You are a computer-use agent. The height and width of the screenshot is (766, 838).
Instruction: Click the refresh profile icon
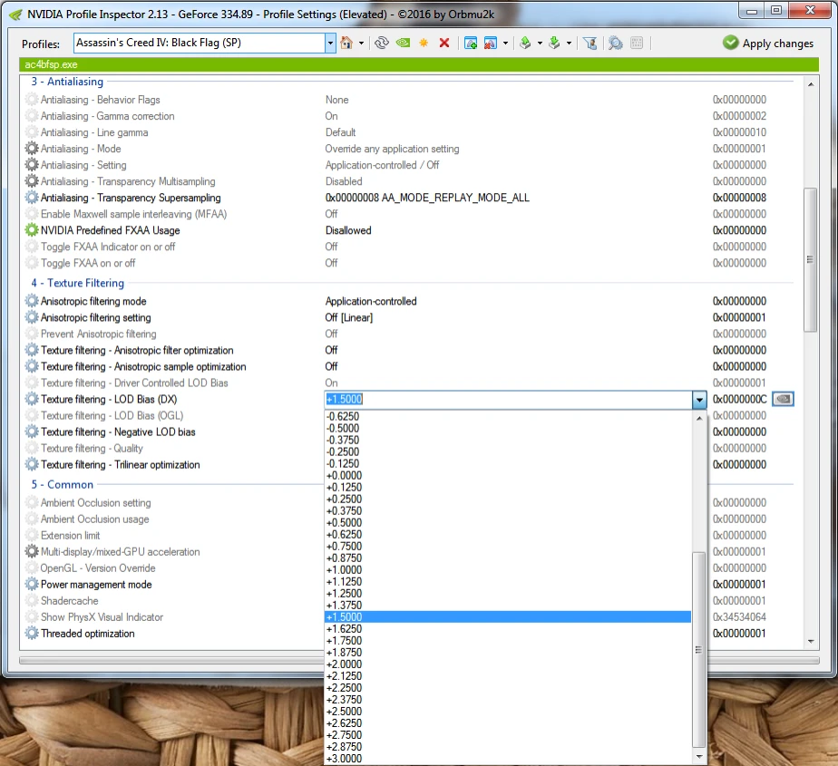(x=382, y=43)
